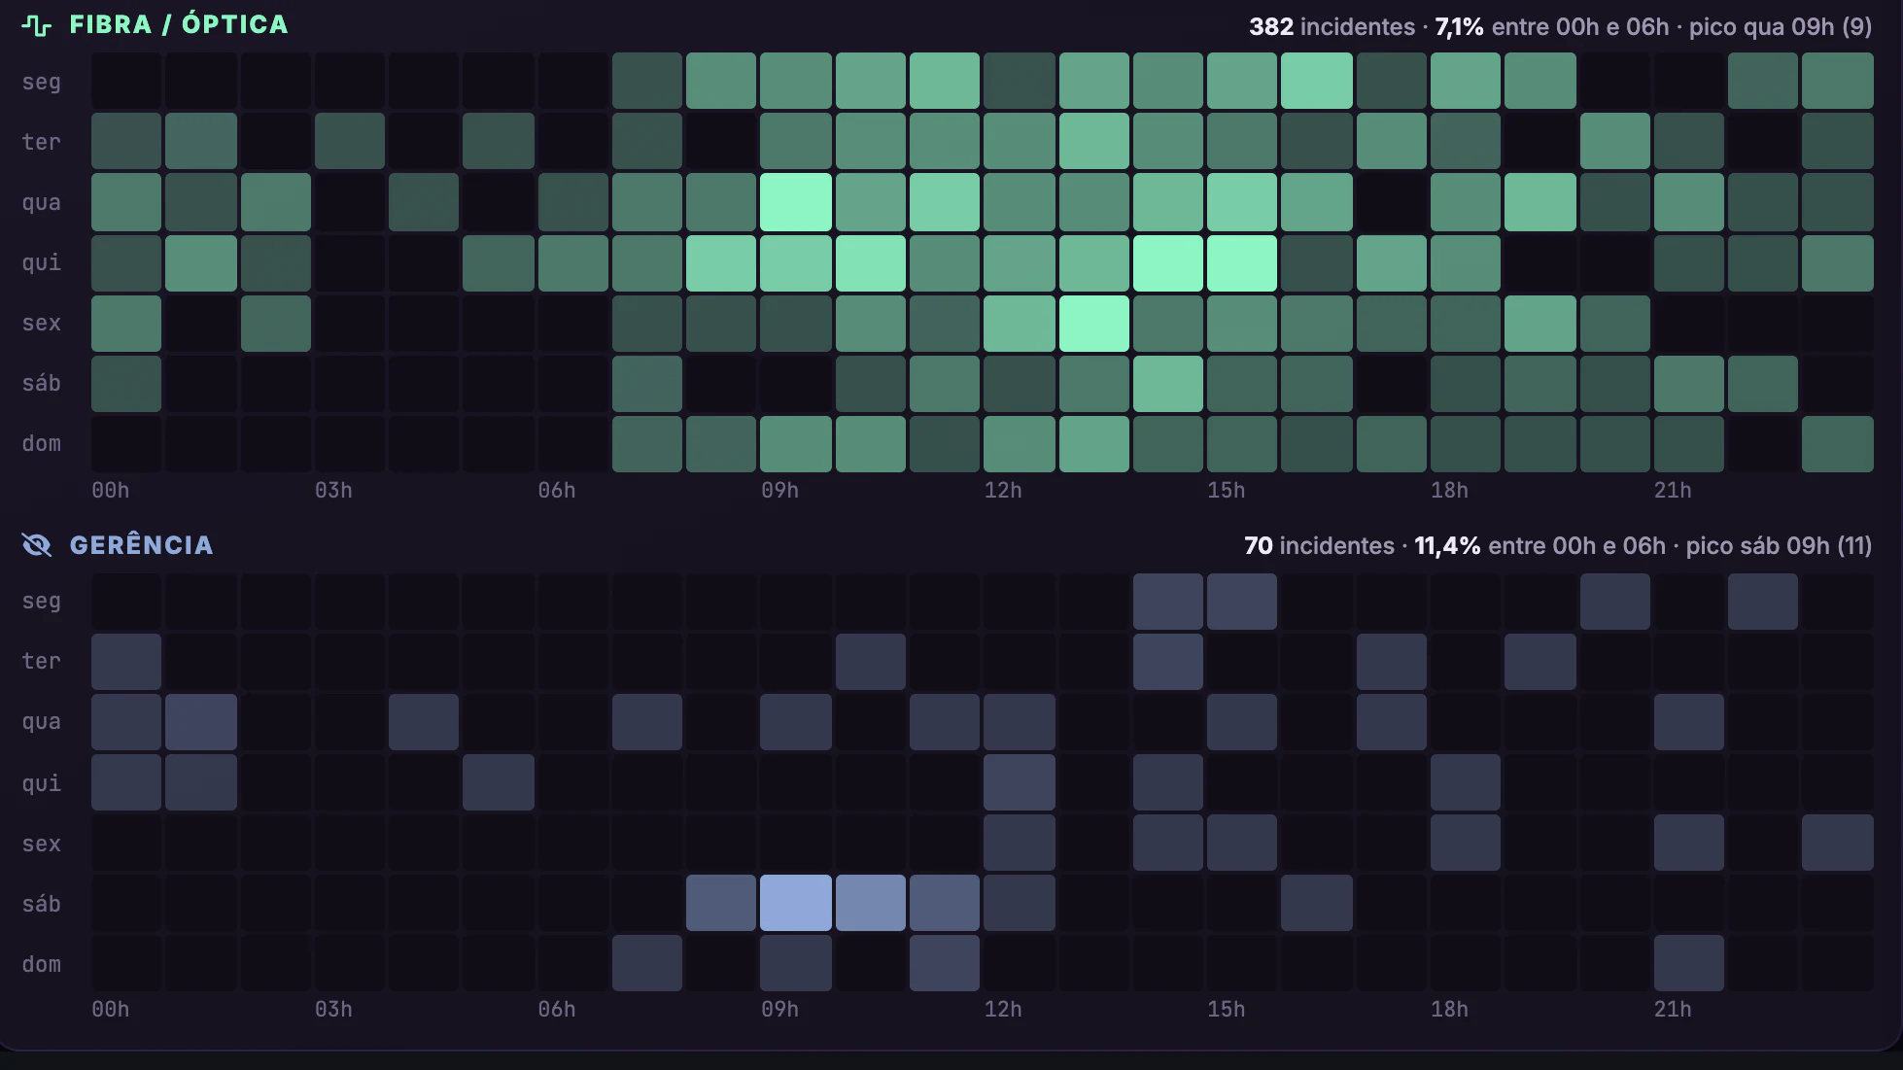Click the '382 incidentes' summary text
The width and height of the screenshot is (1903, 1070).
[1332, 26]
